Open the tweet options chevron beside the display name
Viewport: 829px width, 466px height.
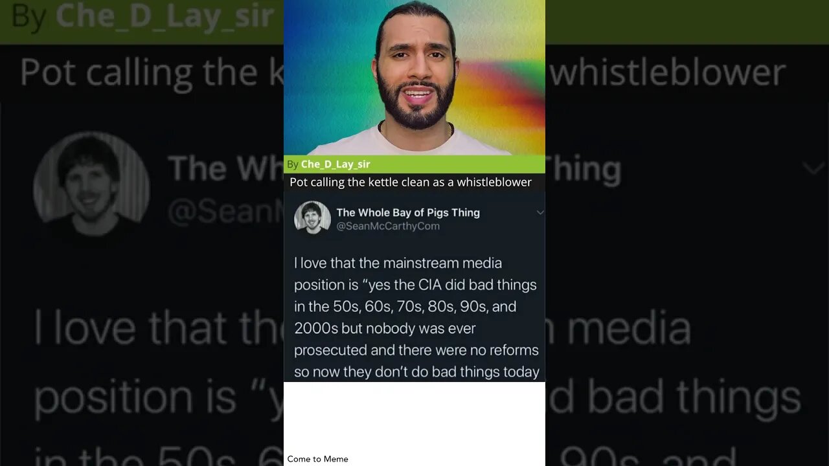coord(539,212)
